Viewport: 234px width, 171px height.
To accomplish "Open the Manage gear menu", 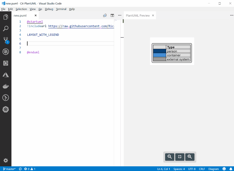I will (5, 161).
